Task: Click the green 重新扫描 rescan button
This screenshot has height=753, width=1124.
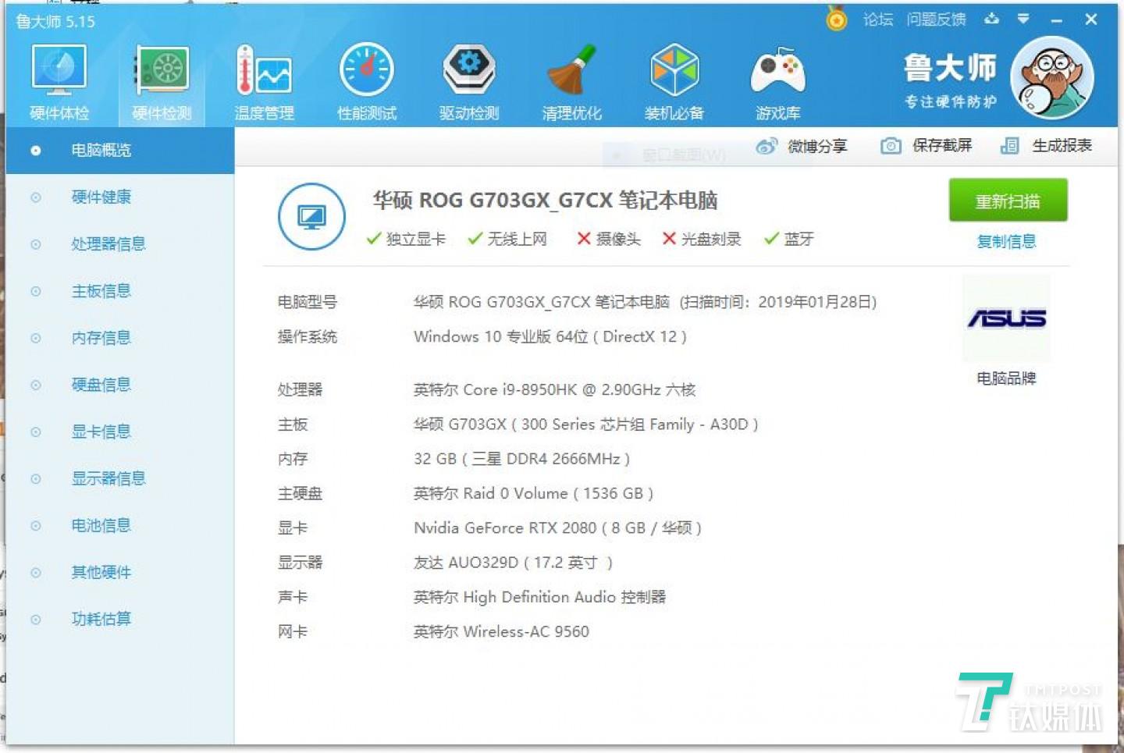Action: click(1007, 201)
